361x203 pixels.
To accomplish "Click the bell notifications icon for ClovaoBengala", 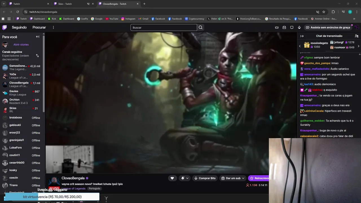I will 183,178.
